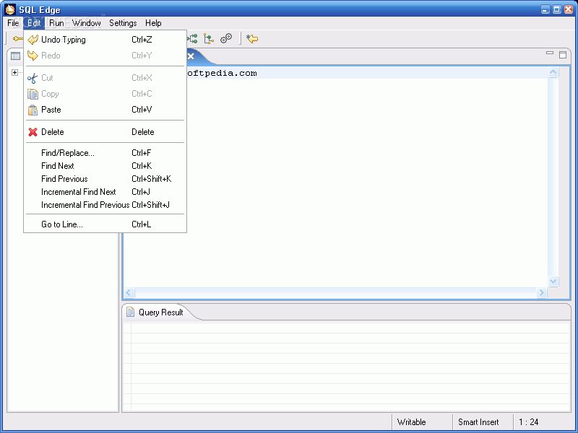Click the gears settings toolbar icon
The height and width of the screenshot is (433, 578).
point(226,38)
